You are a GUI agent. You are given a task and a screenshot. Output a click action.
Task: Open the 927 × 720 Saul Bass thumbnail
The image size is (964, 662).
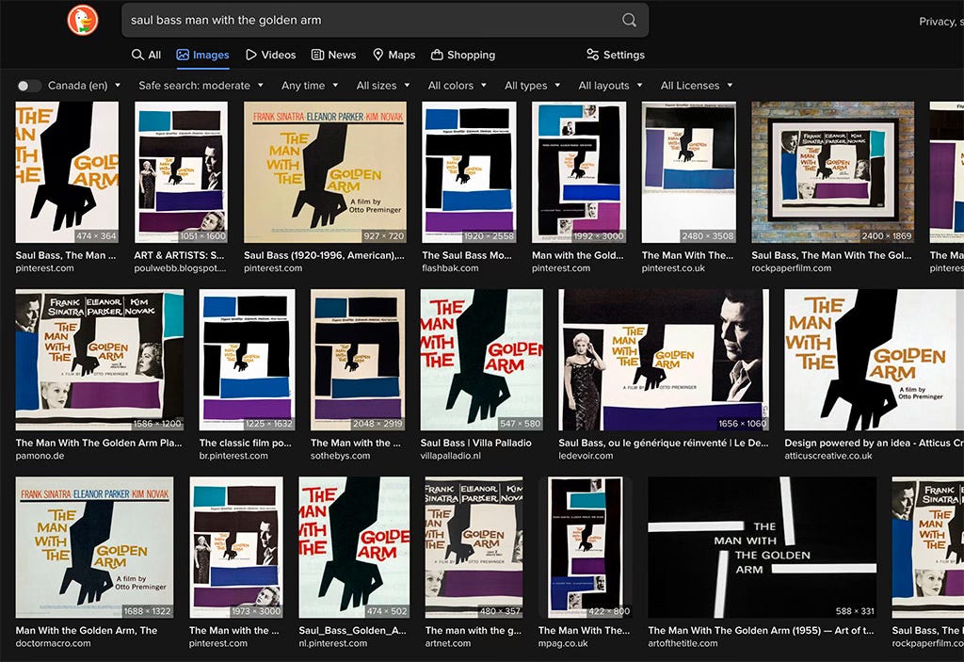click(325, 172)
